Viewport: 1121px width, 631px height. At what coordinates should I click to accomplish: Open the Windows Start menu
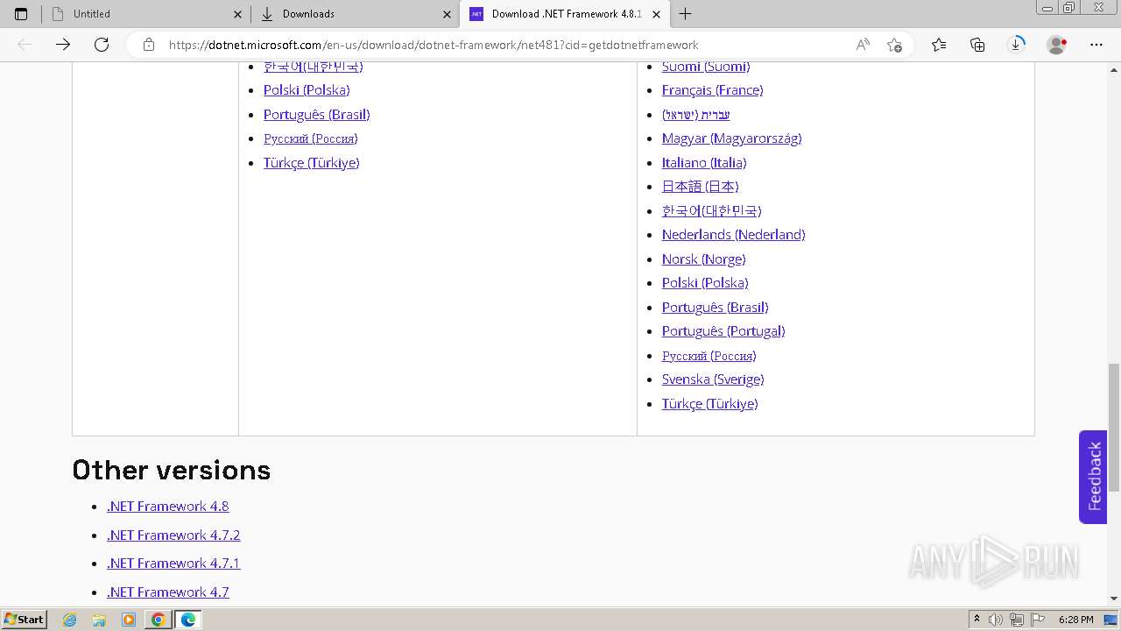(24, 619)
